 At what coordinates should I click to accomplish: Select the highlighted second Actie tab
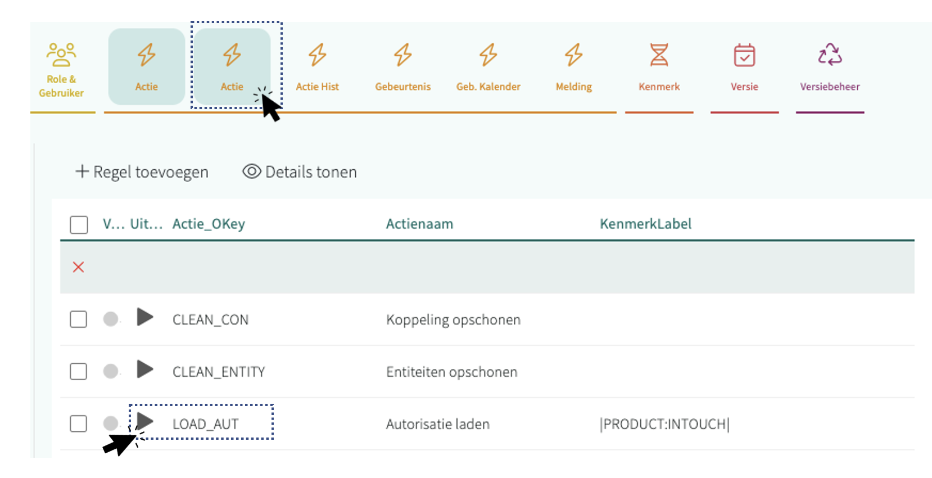tap(232, 66)
